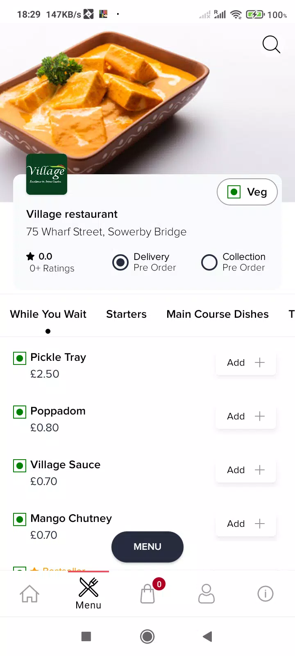This screenshot has height=656, width=295.
Task: Open the user profile icon
Action: [x=206, y=594]
